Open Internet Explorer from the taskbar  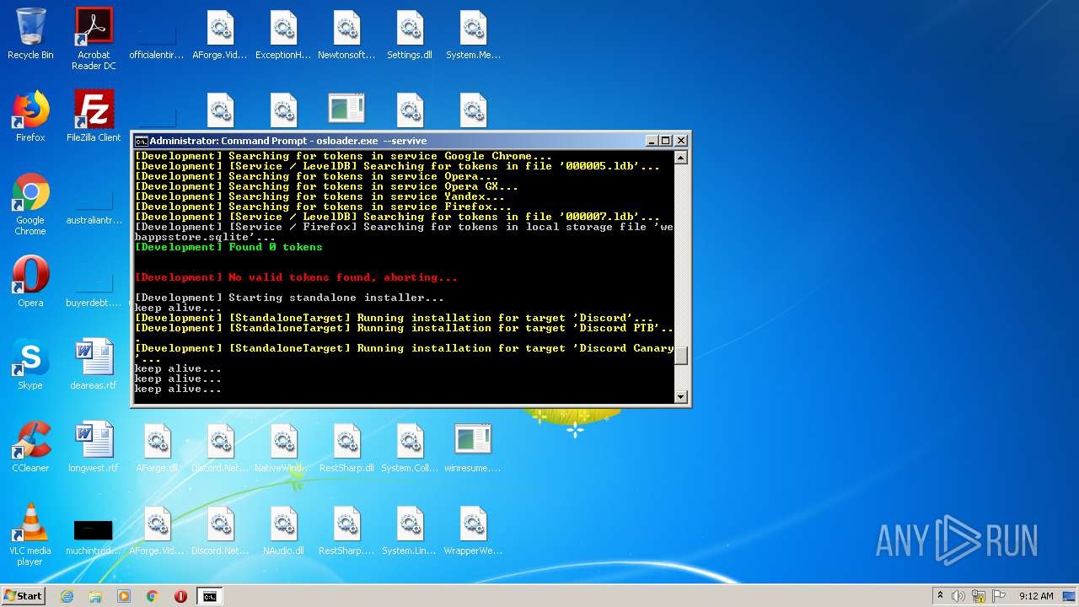tap(67, 596)
